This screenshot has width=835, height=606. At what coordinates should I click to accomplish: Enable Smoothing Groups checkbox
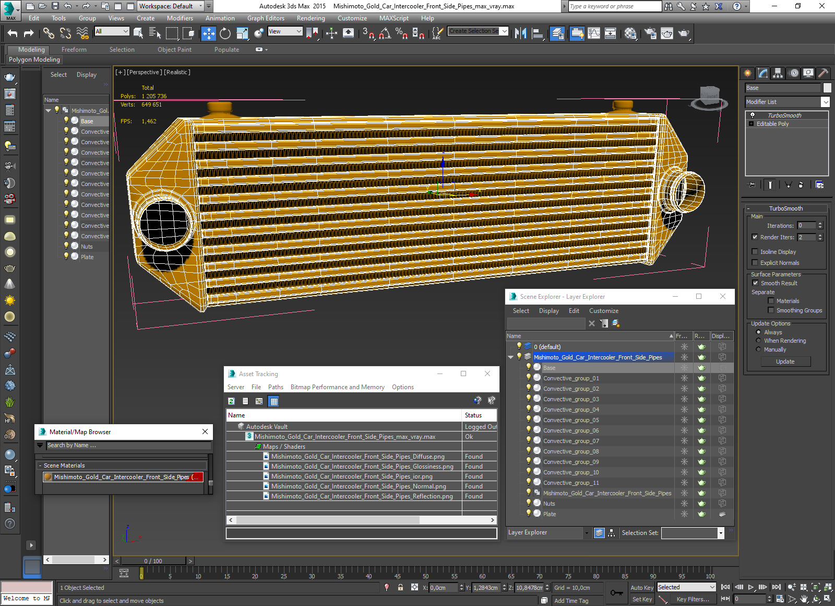click(x=771, y=310)
